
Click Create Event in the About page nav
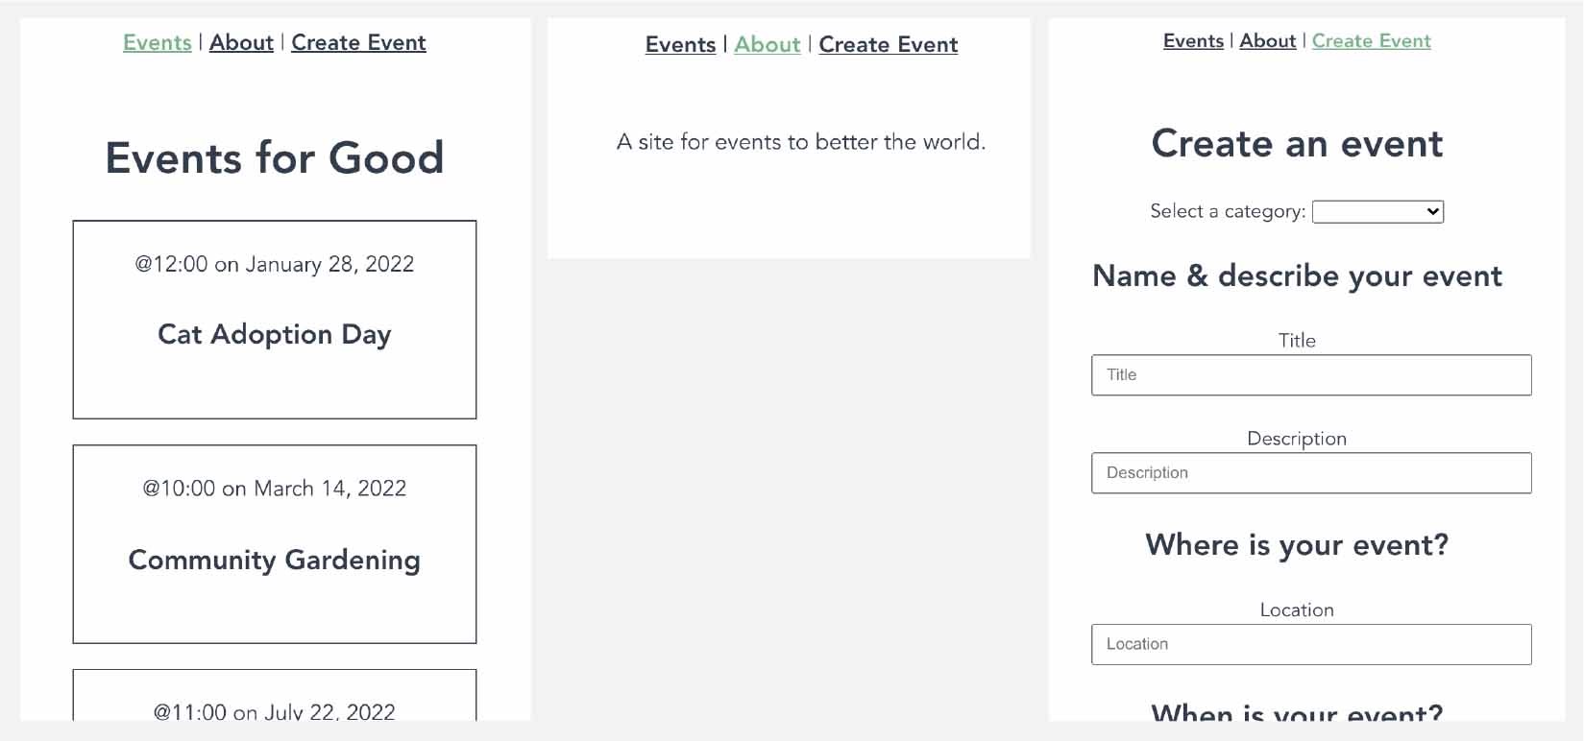click(x=888, y=45)
